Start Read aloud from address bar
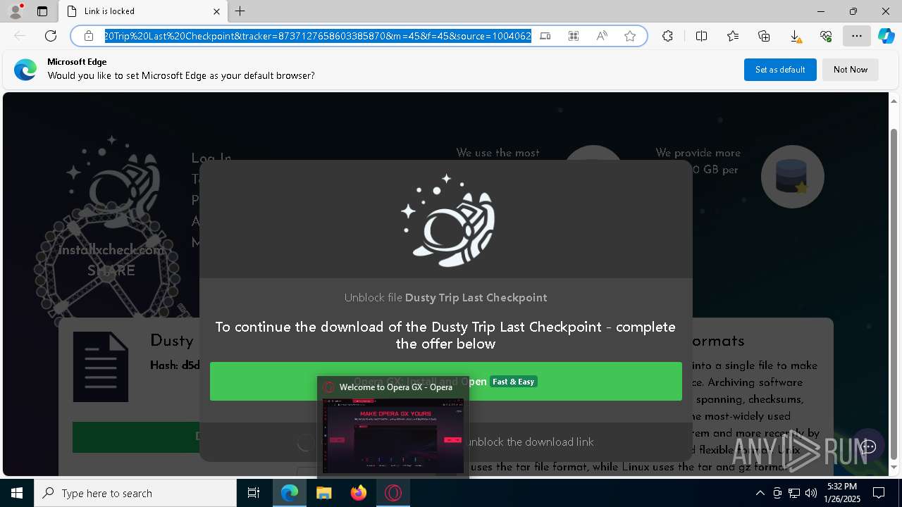902x507 pixels. click(602, 36)
